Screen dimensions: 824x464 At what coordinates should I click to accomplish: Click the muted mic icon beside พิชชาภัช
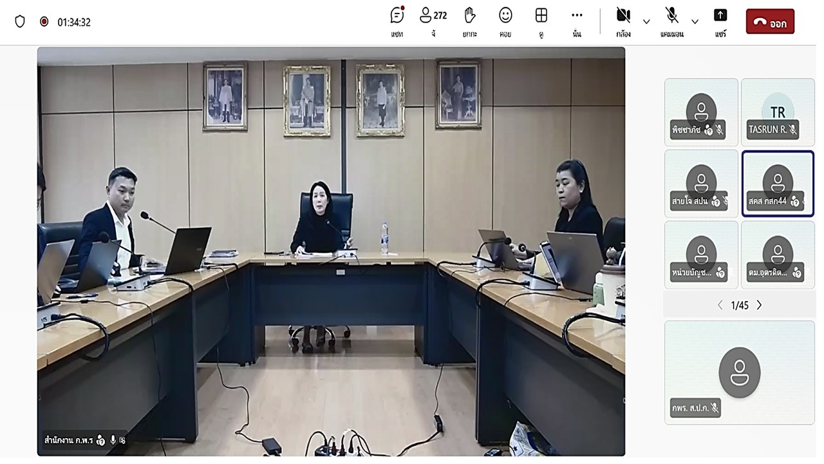click(719, 130)
